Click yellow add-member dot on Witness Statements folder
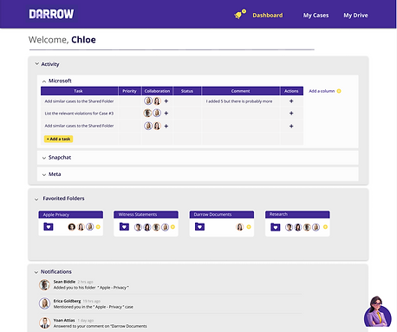 pos(172,227)
